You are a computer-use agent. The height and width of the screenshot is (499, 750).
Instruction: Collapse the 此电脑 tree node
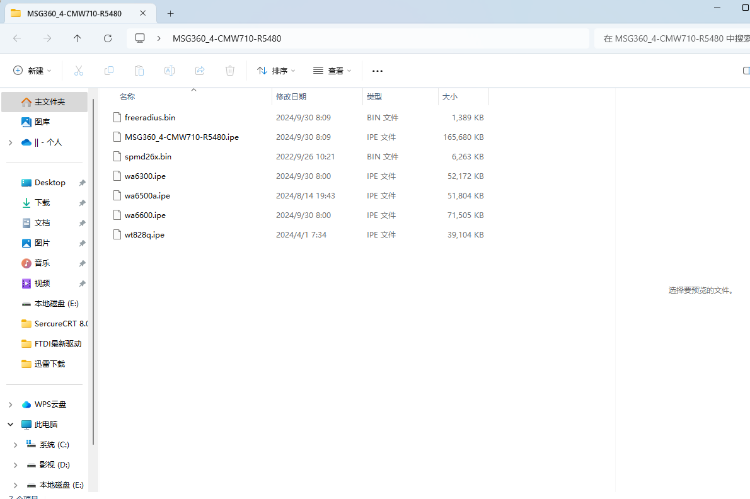(10, 425)
